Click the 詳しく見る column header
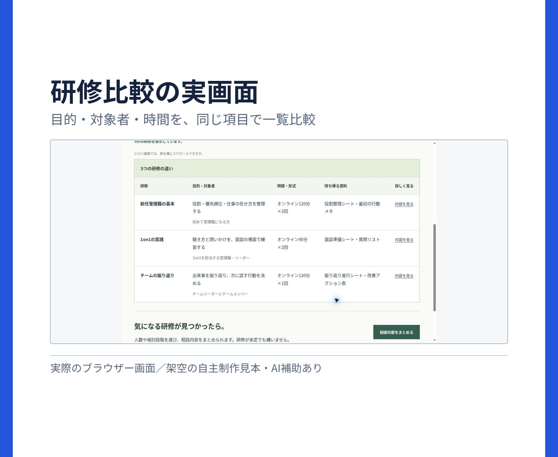This screenshot has width=558, height=457. [x=404, y=186]
